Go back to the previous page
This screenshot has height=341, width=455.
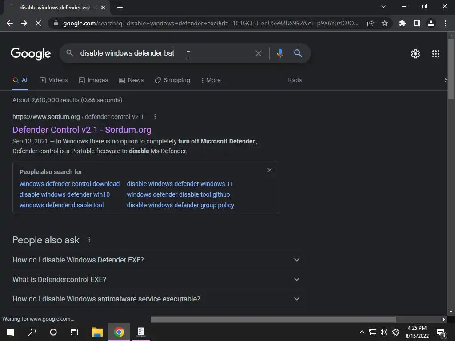10,23
